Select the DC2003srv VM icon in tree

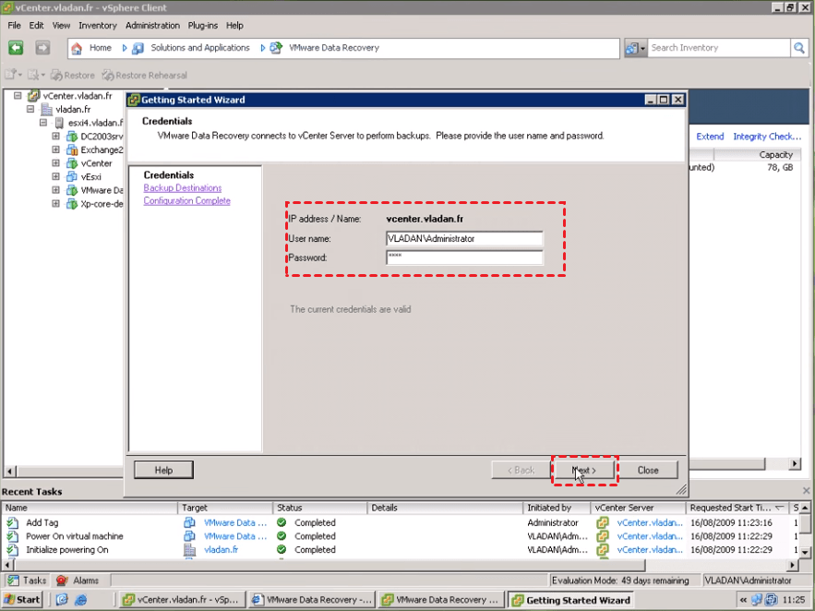point(72,137)
